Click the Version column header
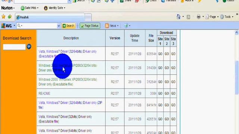The width and height of the screenshot is (239, 134). pos(115,38)
